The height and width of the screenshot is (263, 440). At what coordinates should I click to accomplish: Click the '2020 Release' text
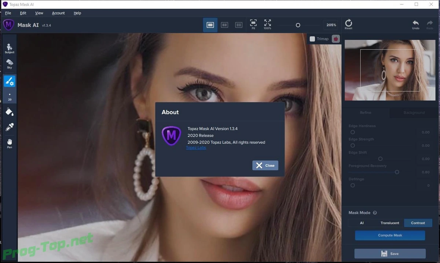[x=200, y=135]
